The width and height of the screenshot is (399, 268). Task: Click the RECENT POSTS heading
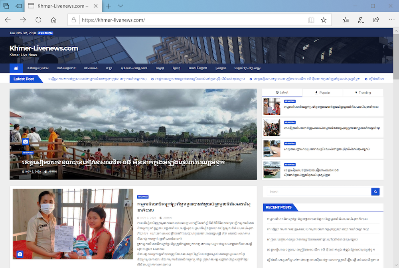click(279, 207)
